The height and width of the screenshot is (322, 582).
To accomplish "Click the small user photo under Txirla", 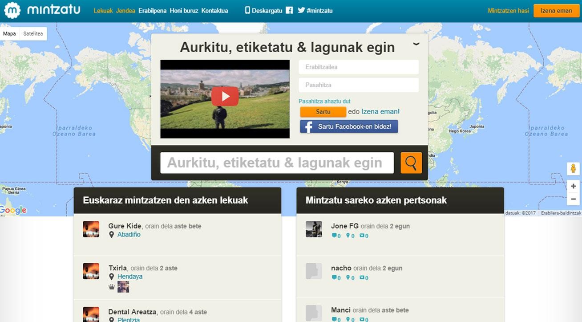I will [123, 287].
